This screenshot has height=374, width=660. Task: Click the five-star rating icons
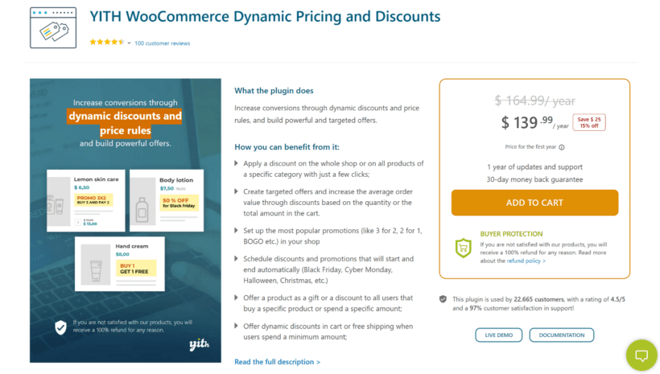(x=107, y=42)
